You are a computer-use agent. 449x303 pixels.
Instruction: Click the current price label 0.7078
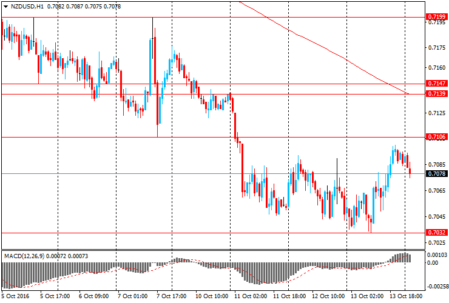point(437,174)
